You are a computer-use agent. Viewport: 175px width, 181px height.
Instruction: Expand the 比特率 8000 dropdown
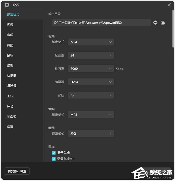point(91,69)
